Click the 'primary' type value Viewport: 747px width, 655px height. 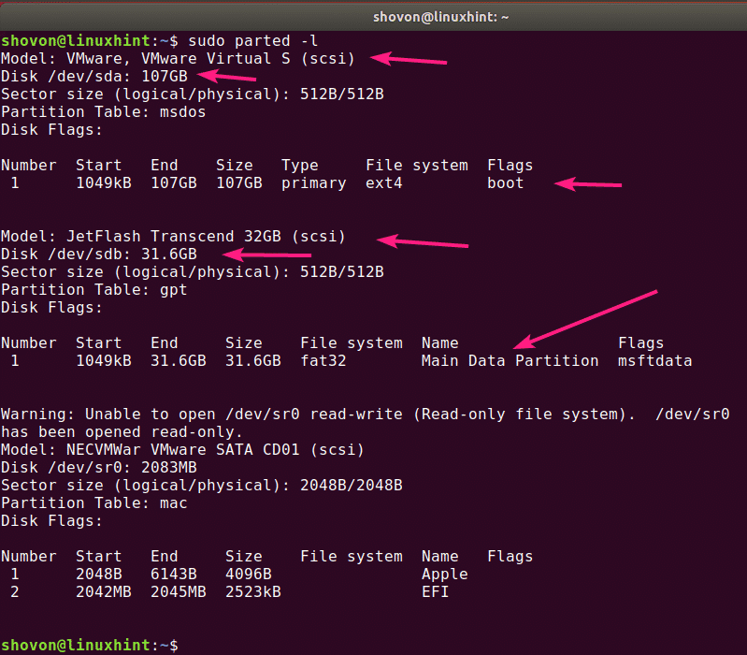pyautogui.click(x=314, y=183)
